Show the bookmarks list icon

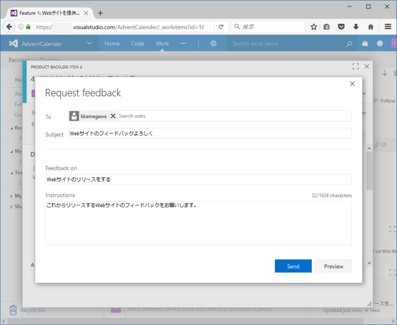click(x=327, y=27)
